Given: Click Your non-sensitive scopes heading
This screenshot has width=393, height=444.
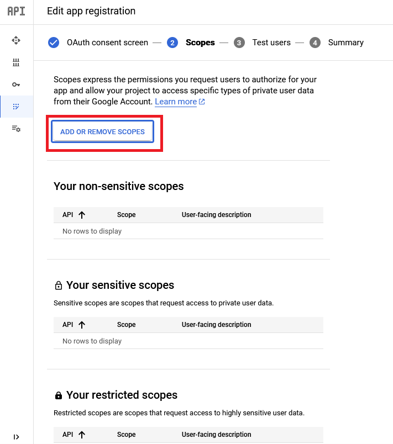Looking at the screenshot, I should (x=119, y=186).
